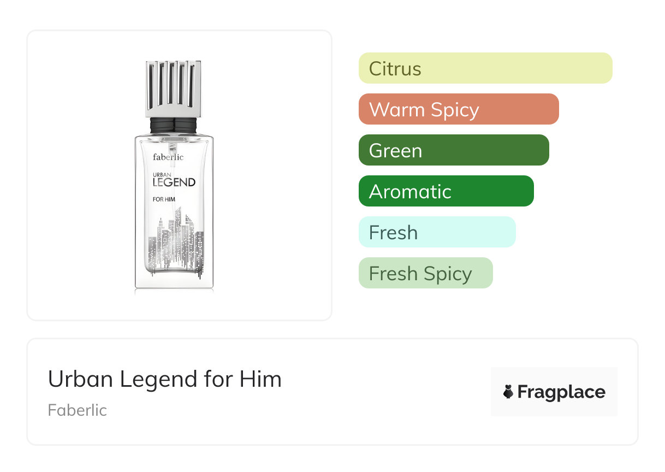Click the black collar under the bottle cap
Screen dimensions: 665x472
point(174,125)
